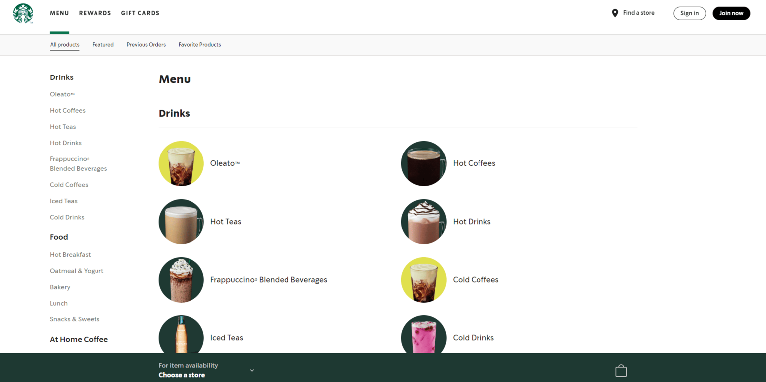766x382 pixels.
Task: Click Find a store link text
Action: pyautogui.click(x=639, y=13)
